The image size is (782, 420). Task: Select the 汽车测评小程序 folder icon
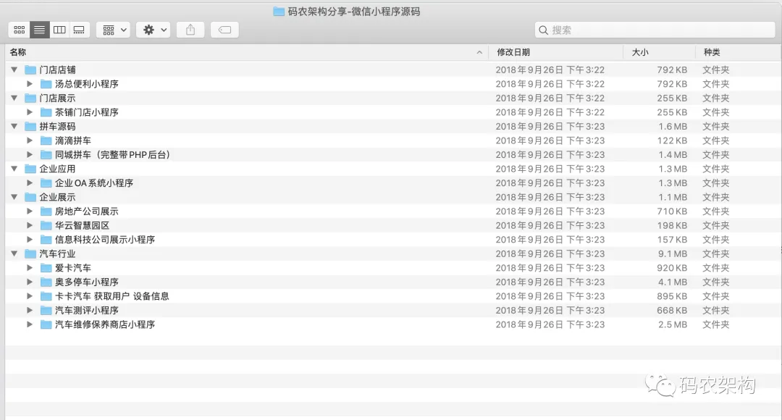(46, 310)
